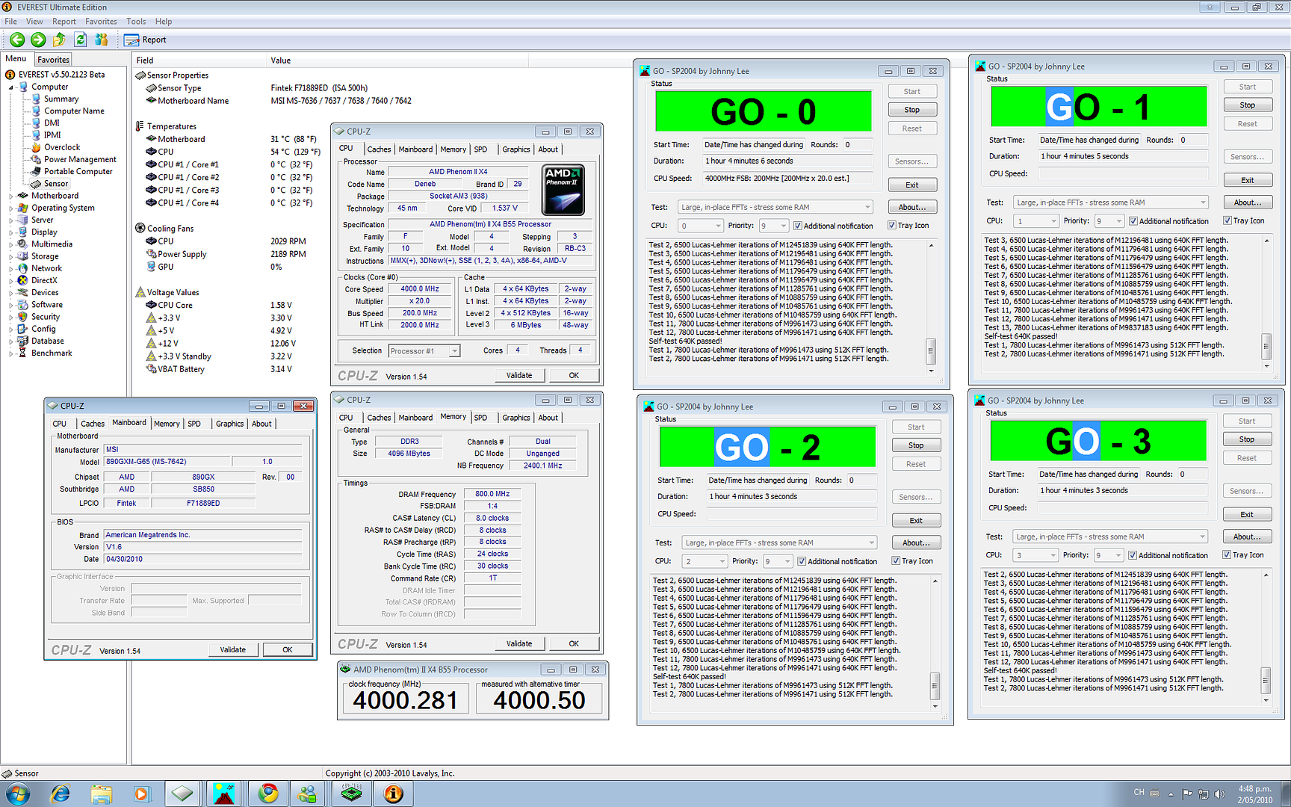Image resolution: width=1291 pixels, height=807 pixels.
Task: Click the clock frequency 4000.281 readout
Action: point(406,700)
